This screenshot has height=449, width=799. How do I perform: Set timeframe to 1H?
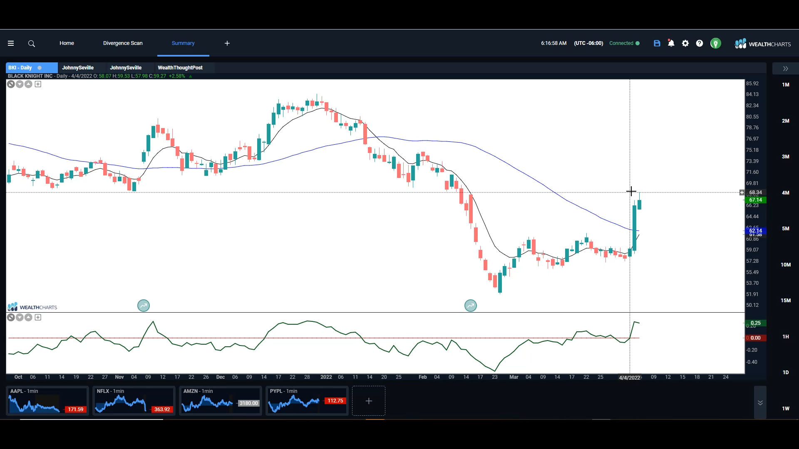point(786,337)
